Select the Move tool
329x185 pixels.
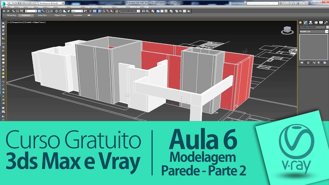pyautogui.click(x=56, y=11)
